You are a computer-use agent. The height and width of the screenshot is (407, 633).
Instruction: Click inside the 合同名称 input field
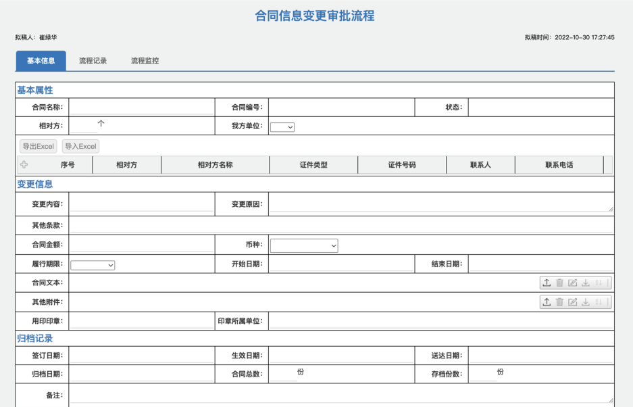tap(142, 107)
